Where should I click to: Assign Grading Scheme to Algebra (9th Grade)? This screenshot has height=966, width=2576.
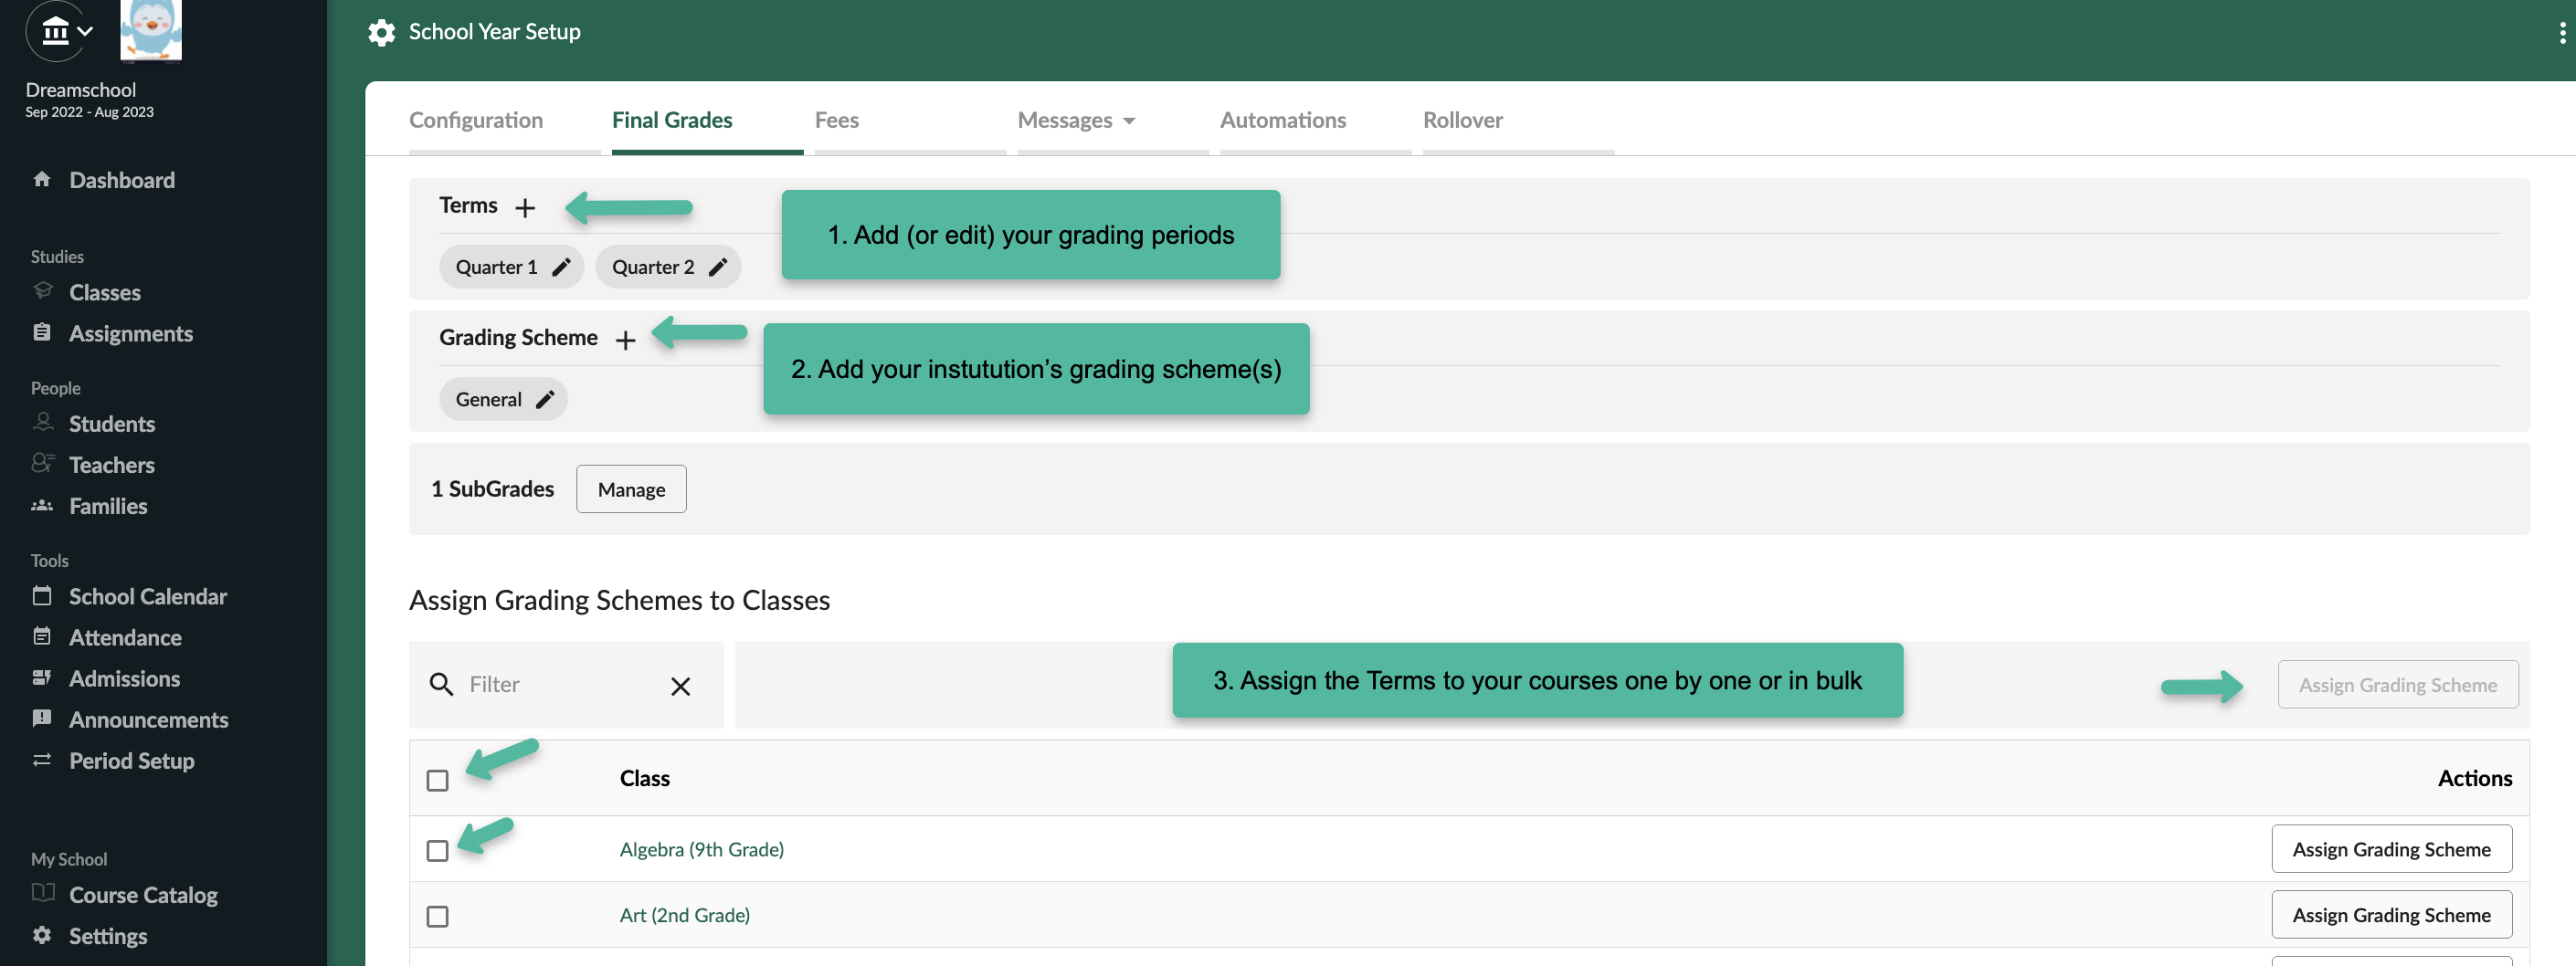click(x=2391, y=849)
